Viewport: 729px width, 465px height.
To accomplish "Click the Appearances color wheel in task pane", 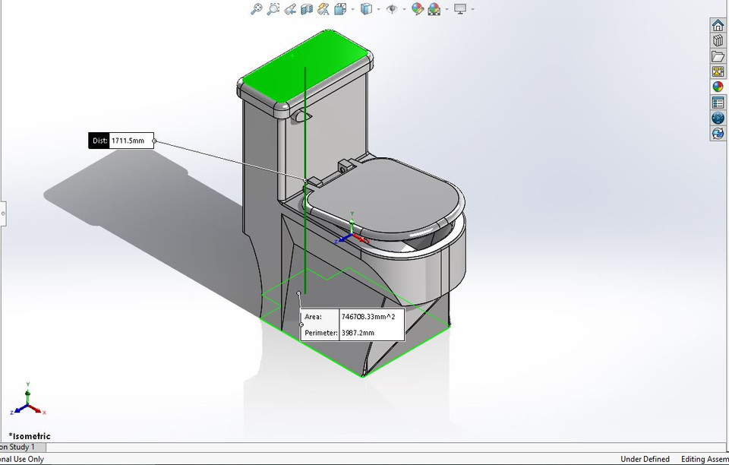I will pos(718,86).
